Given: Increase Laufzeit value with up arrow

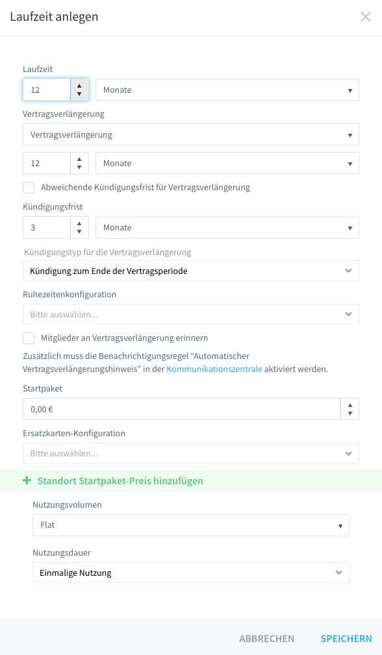Looking at the screenshot, I should [x=79, y=85].
